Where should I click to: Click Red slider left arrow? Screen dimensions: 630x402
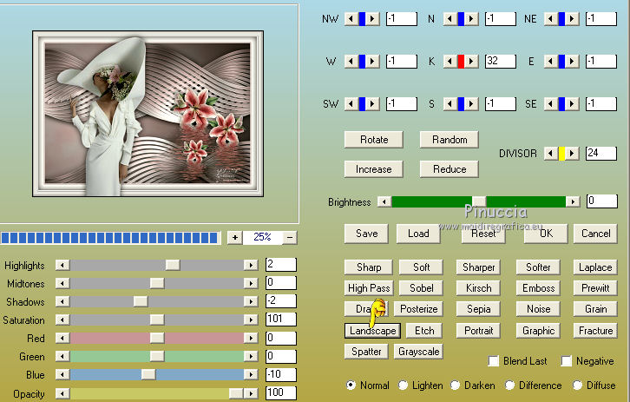coord(62,338)
